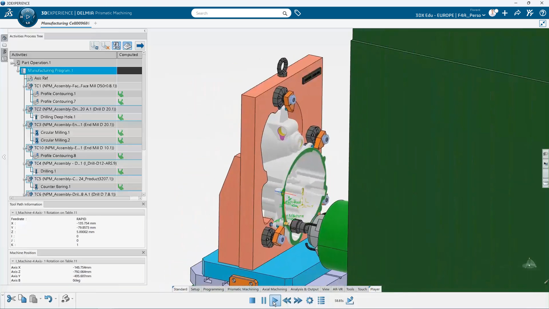This screenshot has width=549, height=309.
Task: Click the simulation event list icon
Action: pyautogui.click(x=321, y=300)
